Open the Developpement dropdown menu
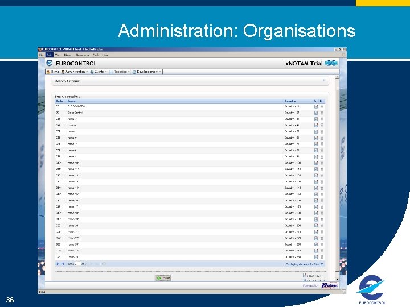The height and width of the screenshot is (307, 410). pos(147,72)
